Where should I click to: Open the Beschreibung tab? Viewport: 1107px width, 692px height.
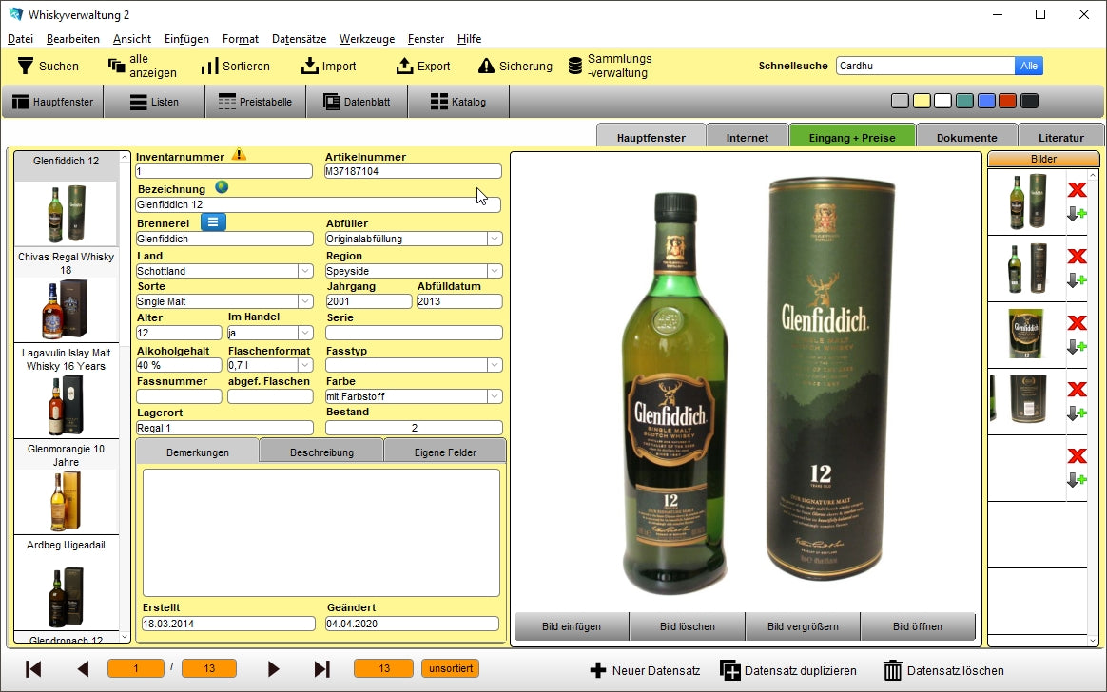321,452
